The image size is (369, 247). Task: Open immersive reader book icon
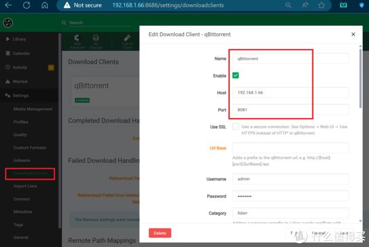tap(343, 5)
